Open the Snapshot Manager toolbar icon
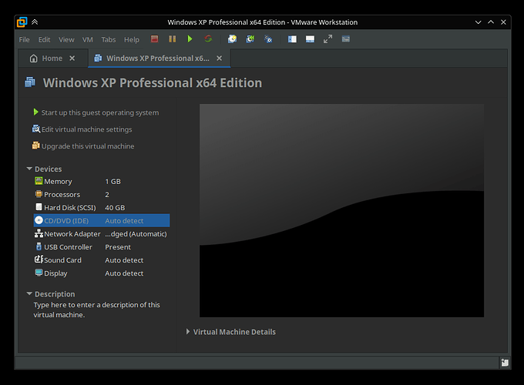This screenshot has width=524, height=385. [268, 39]
